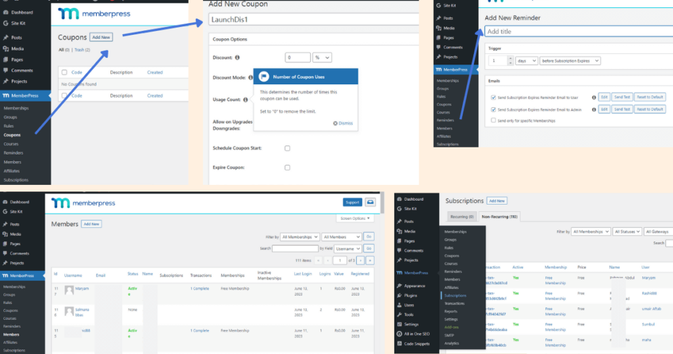Tick the select-all checkbox in the Coupons table header
Screen dimensions: 673x354
point(64,72)
